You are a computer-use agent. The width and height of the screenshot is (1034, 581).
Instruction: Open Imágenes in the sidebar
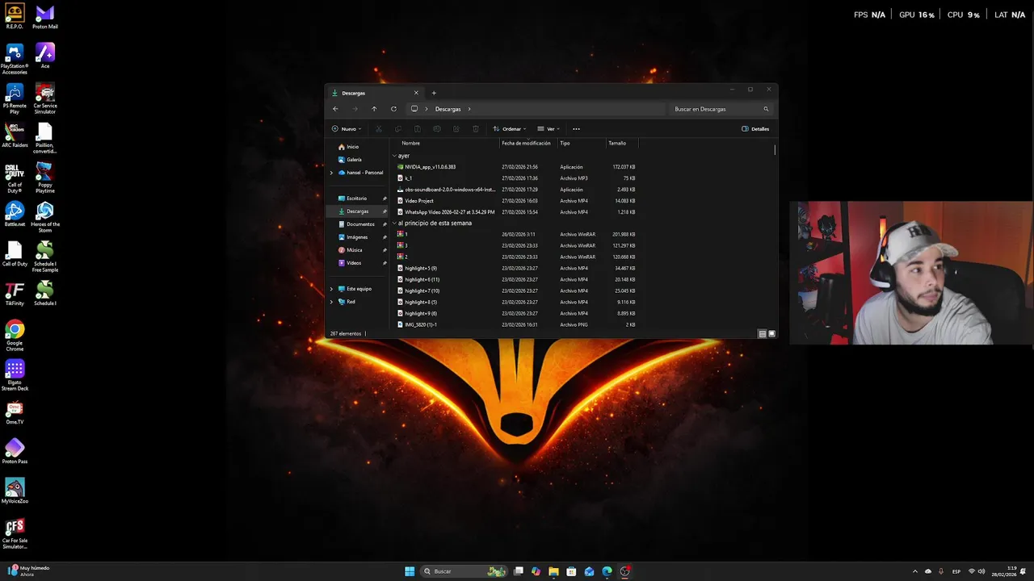click(x=357, y=237)
